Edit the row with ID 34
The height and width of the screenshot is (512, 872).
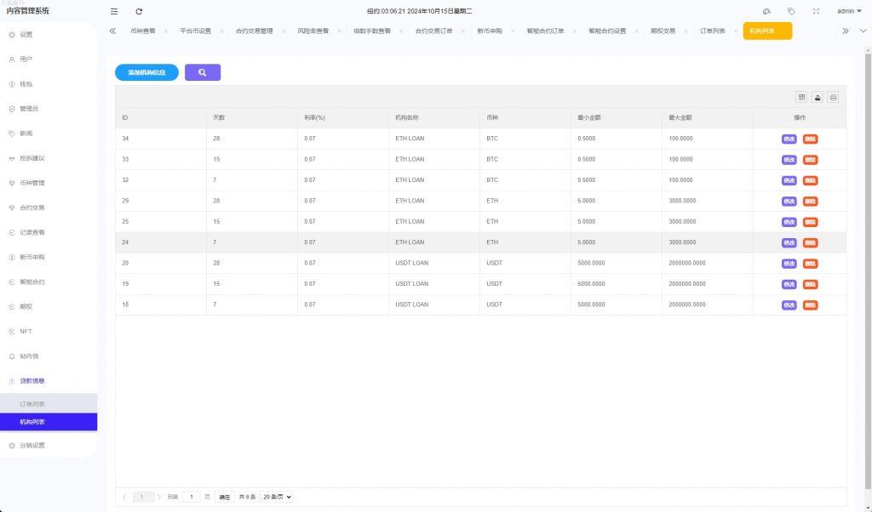tap(789, 139)
